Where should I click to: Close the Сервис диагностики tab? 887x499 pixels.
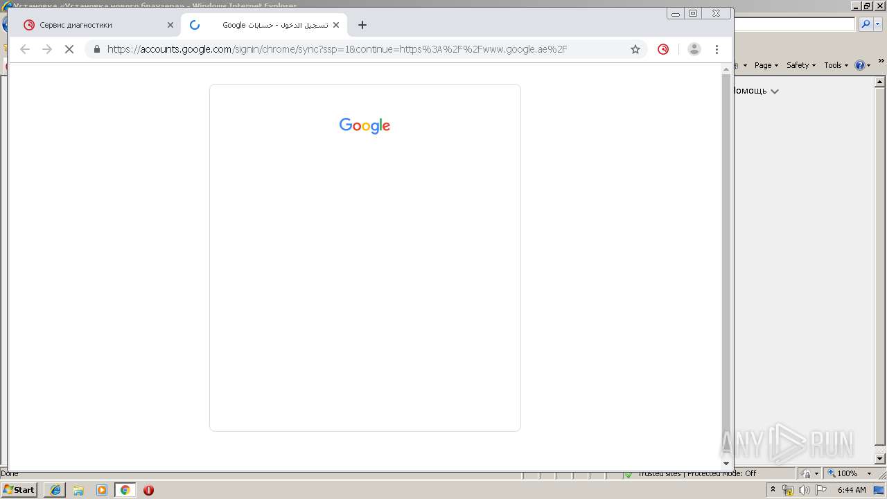170,25
